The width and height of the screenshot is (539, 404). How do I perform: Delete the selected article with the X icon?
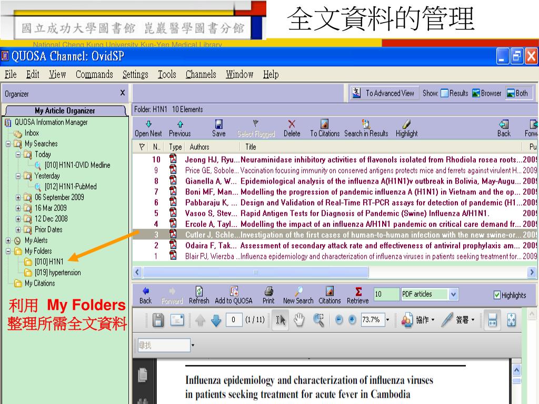[x=292, y=124]
